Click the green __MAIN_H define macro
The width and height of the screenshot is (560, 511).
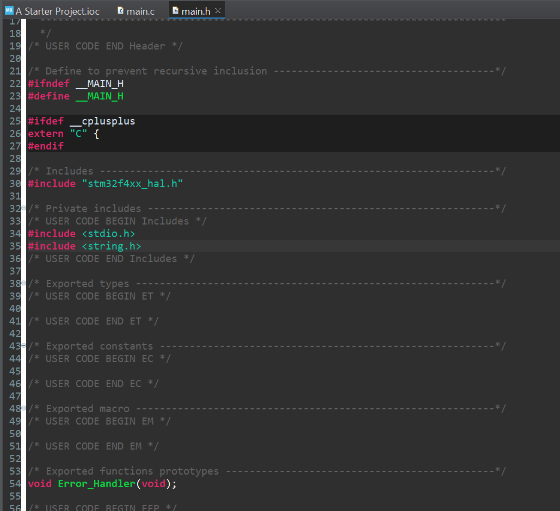(99, 96)
